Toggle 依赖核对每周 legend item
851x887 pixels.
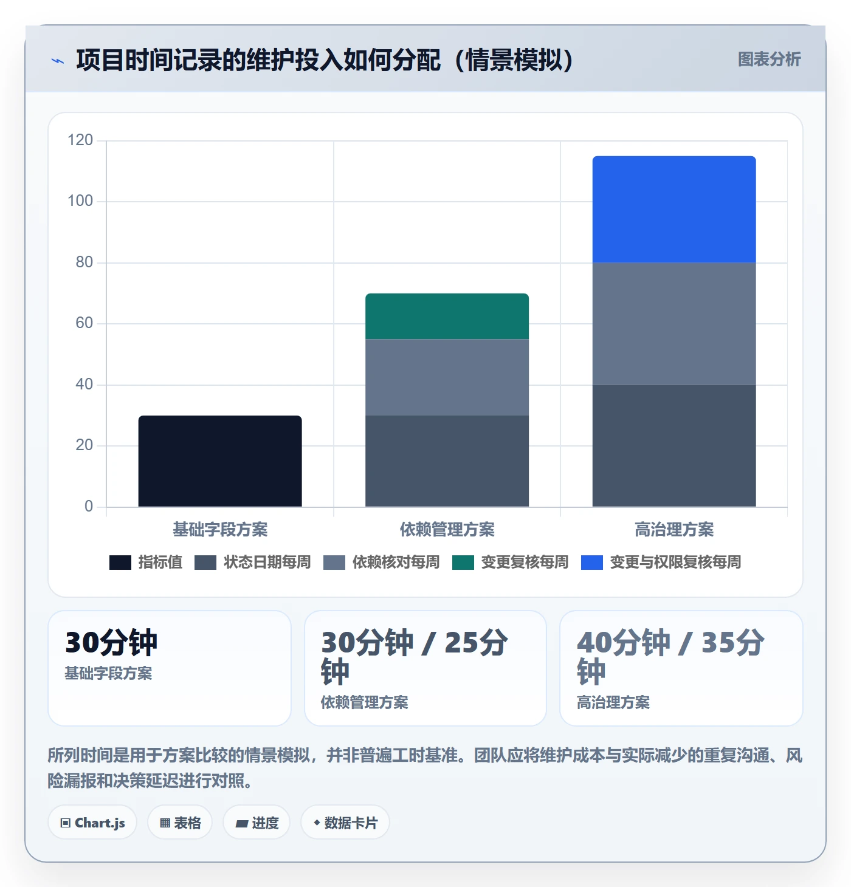[x=382, y=563]
